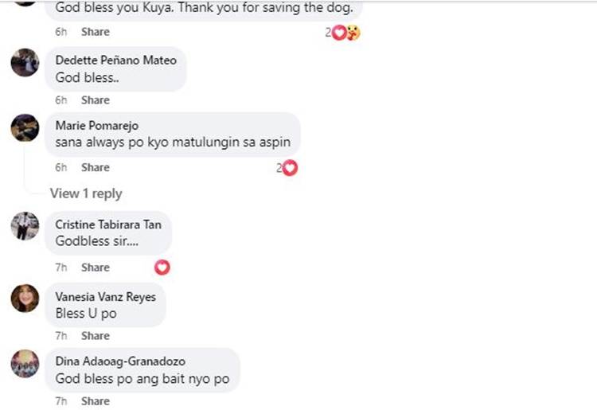597x410 pixels.
Task: Click heart reaction on Marie Pomarejo's comment
Action: [x=290, y=168]
